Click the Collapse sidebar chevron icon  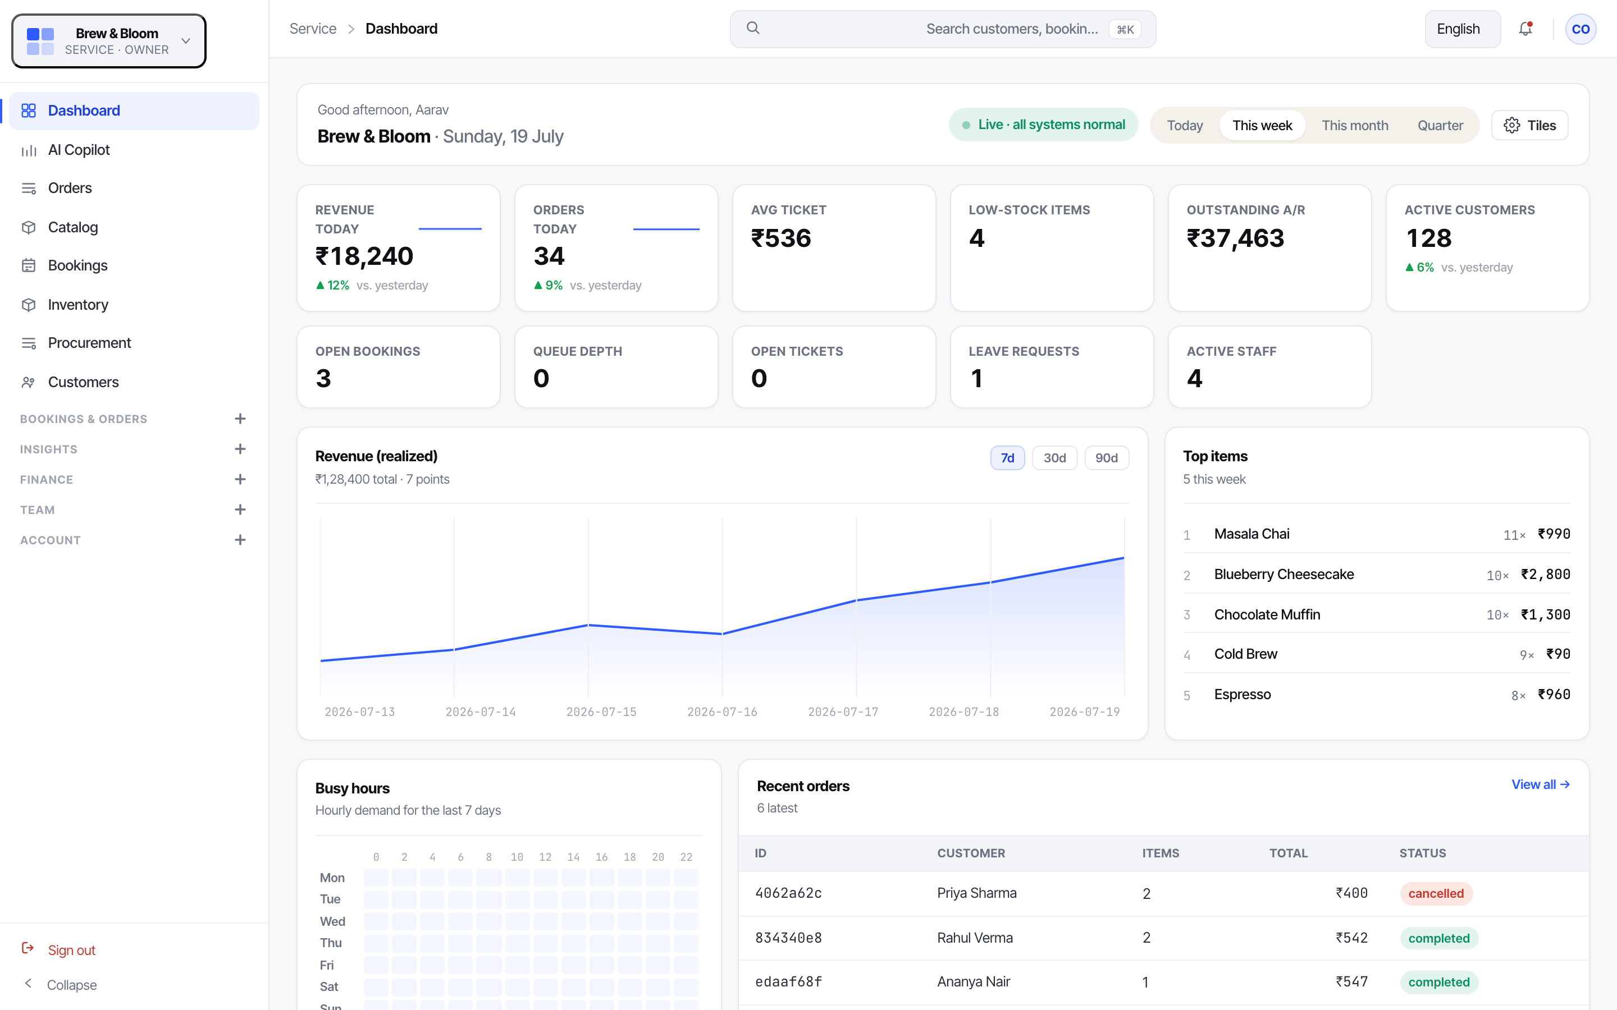point(28,983)
